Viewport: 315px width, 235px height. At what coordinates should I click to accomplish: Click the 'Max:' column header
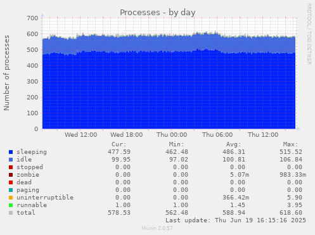290,144
